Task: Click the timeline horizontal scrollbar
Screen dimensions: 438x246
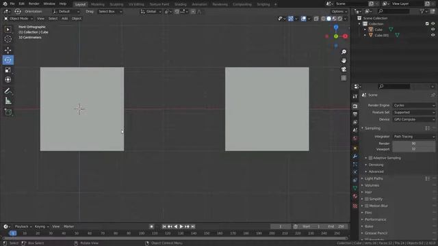Action: (175, 238)
